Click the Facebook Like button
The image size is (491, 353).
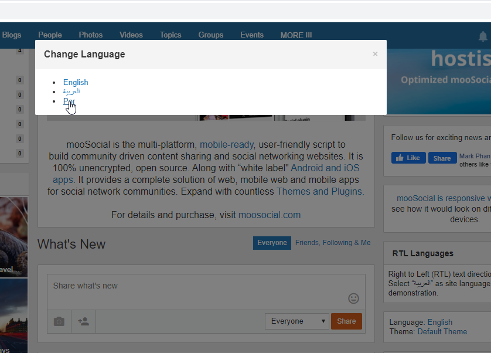click(x=408, y=158)
